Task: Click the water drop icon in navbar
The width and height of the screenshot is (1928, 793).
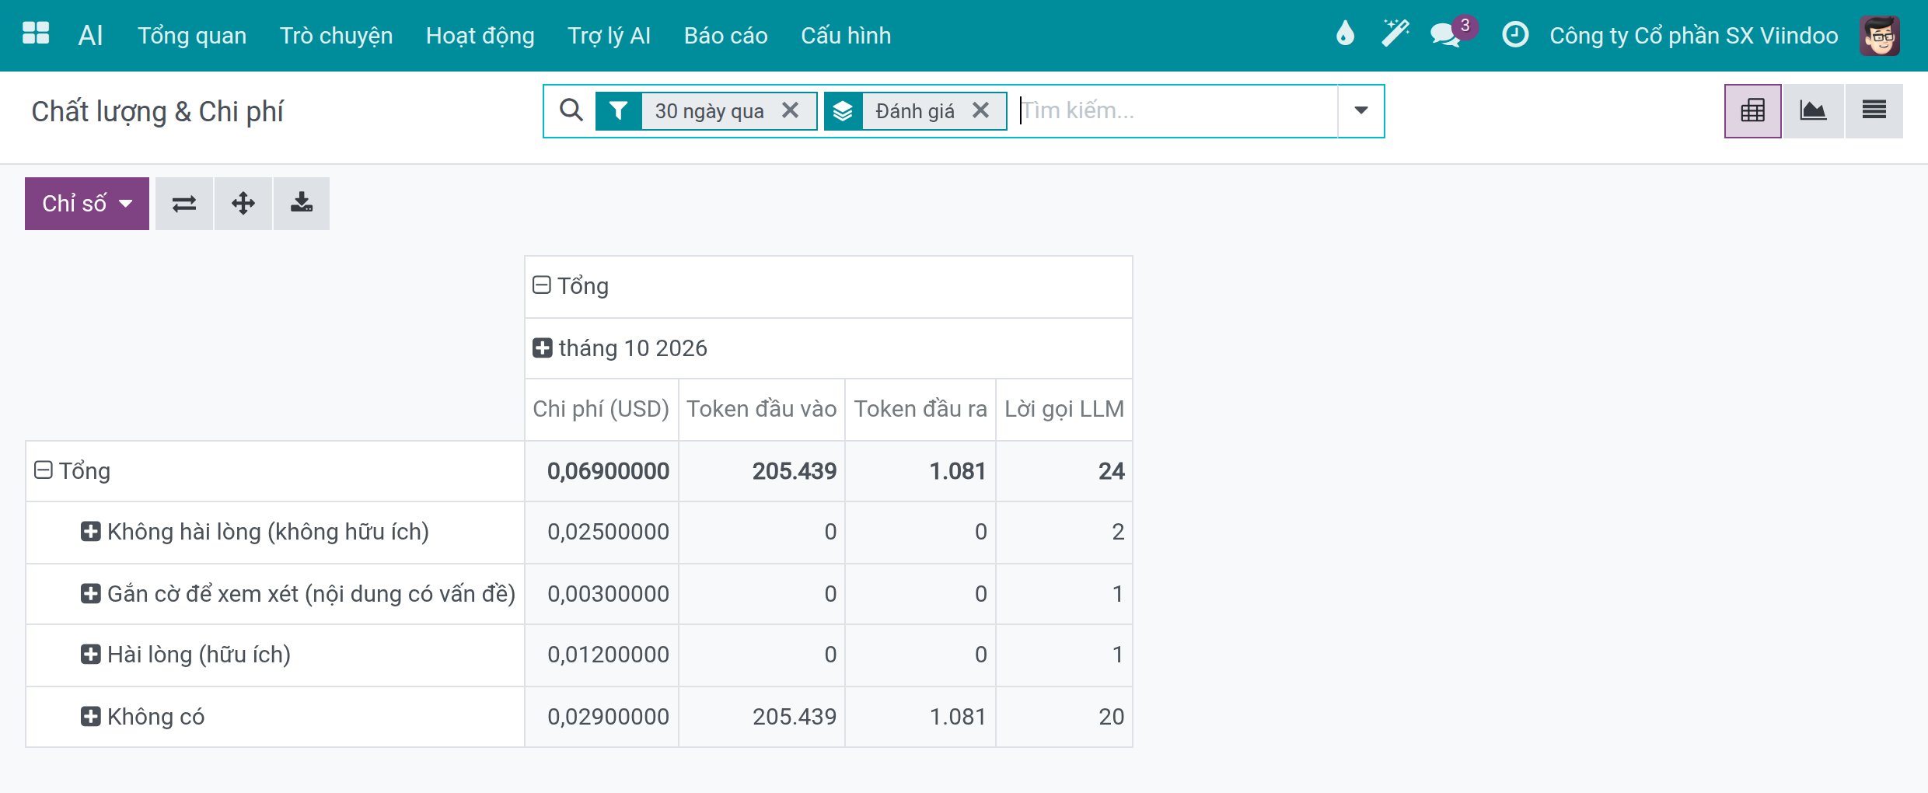Action: coord(1345,34)
